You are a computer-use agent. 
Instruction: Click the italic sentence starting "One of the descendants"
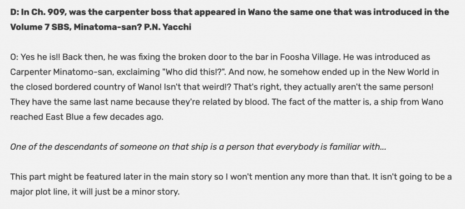click(x=198, y=147)
